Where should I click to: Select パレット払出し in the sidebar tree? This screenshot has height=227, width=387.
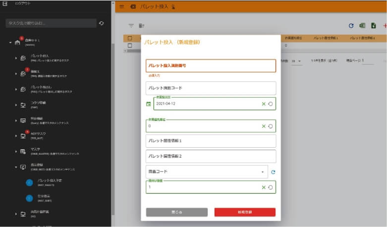click(41, 87)
